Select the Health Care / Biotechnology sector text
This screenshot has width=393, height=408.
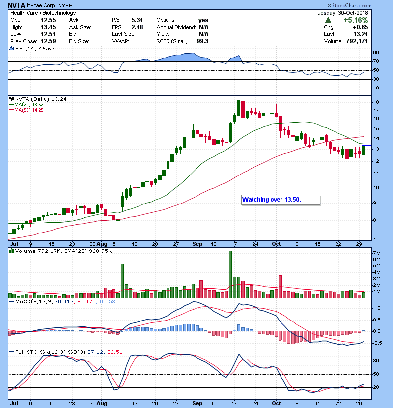pyautogui.click(x=43, y=13)
